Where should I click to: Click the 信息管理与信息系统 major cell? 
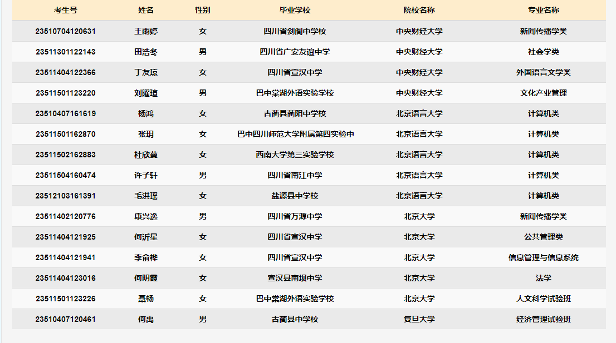[x=544, y=257]
